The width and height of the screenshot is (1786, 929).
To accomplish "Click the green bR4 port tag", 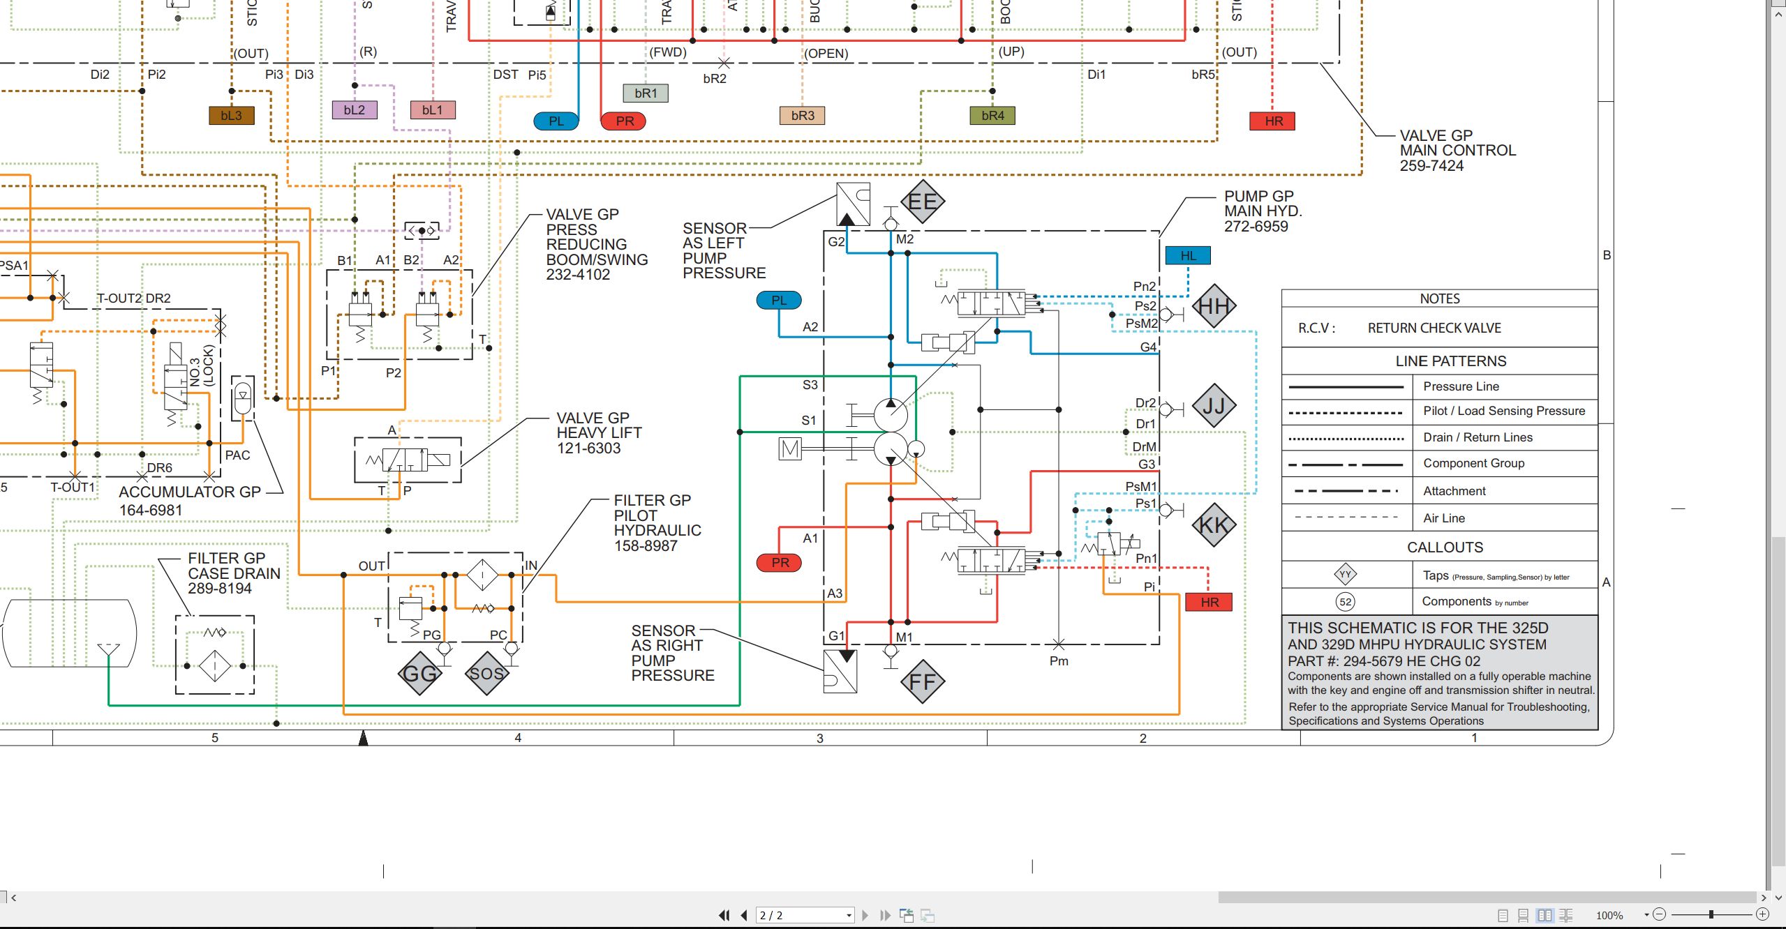I will pos(992,116).
